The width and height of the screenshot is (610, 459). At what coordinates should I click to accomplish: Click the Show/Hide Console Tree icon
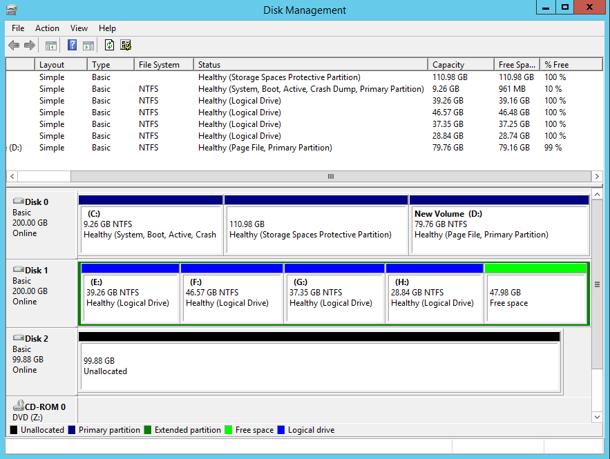click(50, 46)
